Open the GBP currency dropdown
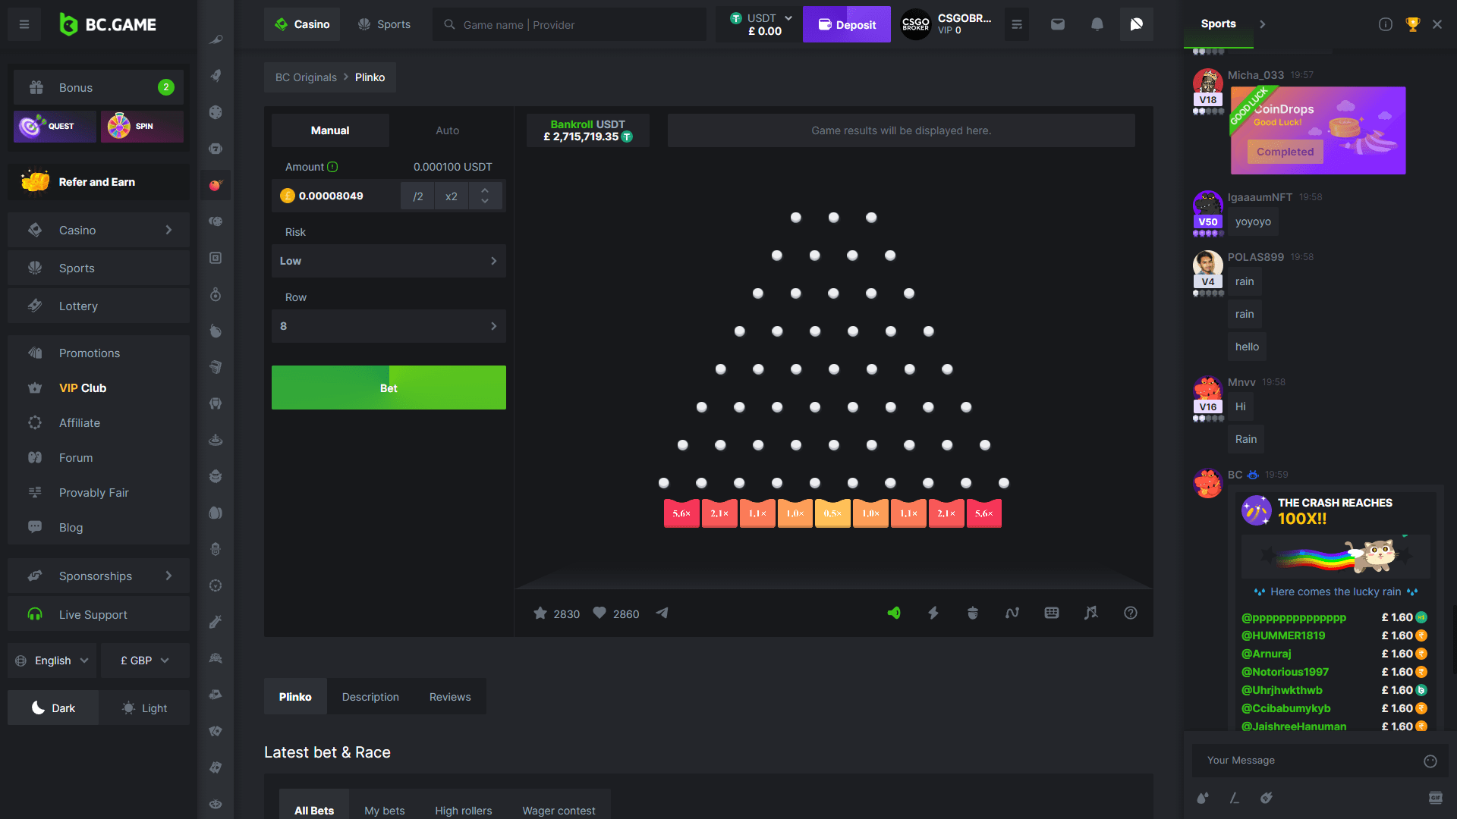Viewport: 1457px width, 819px height. tap(144, 661)
